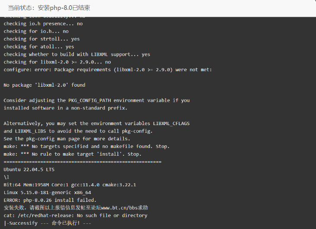The height and width of the screenshot is (229, 316).
Task: Click the www.bt.cn/bbs forum address
Action: pos(119,207)
